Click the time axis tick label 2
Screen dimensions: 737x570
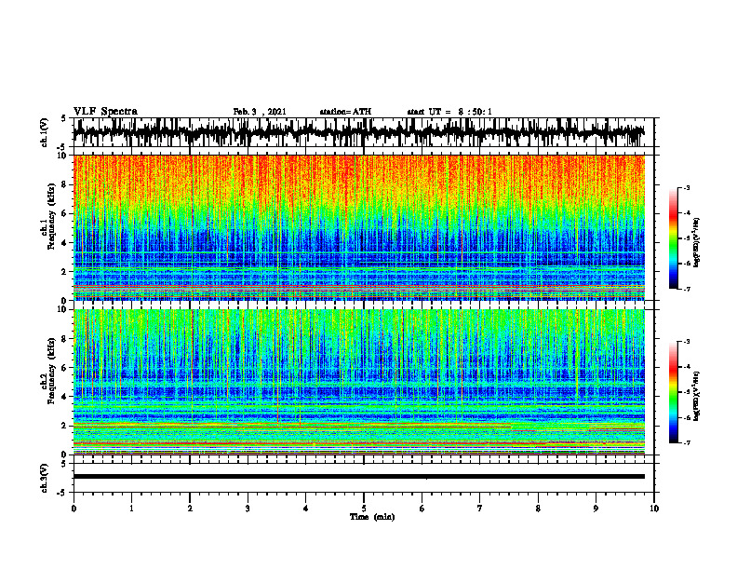click(190, 509)
